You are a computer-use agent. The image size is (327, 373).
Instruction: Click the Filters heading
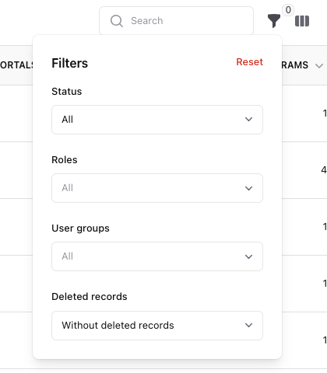[x=70, y=63]
